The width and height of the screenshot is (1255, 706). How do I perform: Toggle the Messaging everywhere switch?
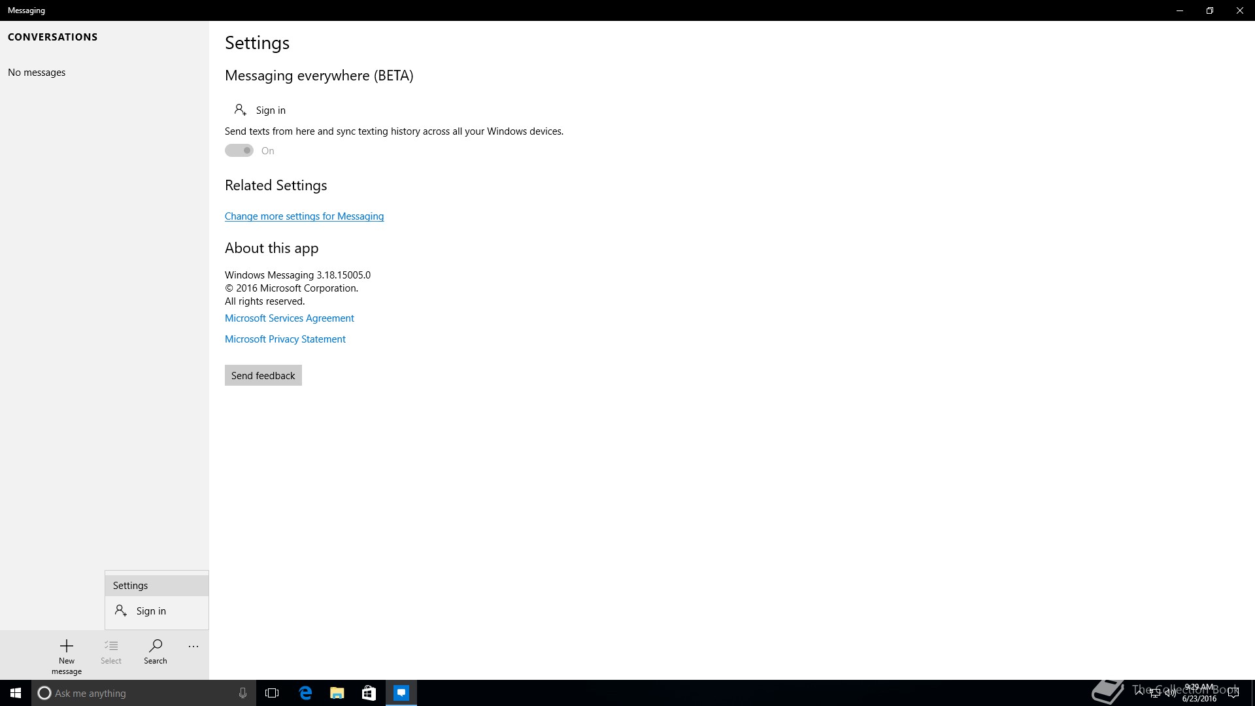tap(239, 150)
